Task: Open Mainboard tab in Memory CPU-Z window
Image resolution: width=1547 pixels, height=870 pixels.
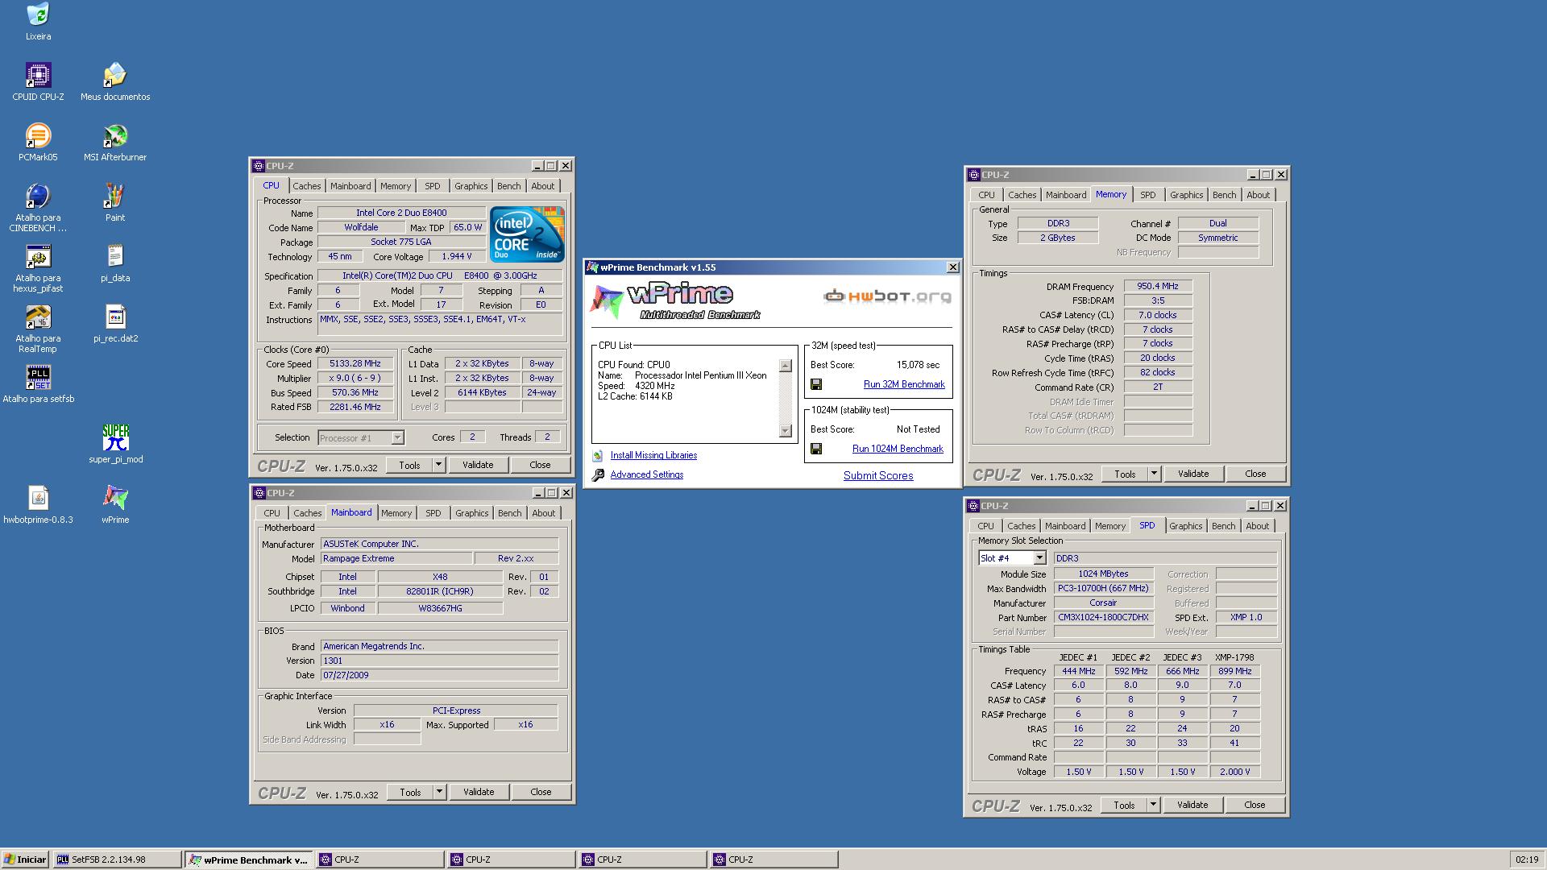Action: pyautogui.click(x=1065, y=195)
